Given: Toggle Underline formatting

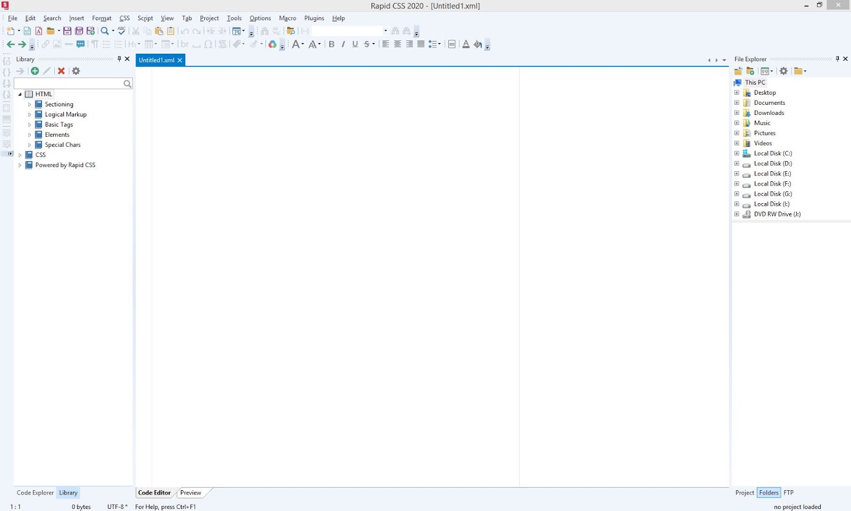Looking at the screenshot, I should [x=355, y=44].
